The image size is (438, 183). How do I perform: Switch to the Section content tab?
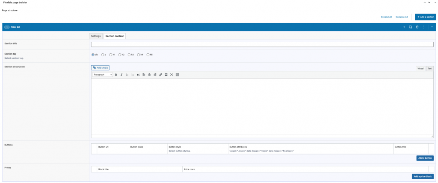click(x=115, y=36)
